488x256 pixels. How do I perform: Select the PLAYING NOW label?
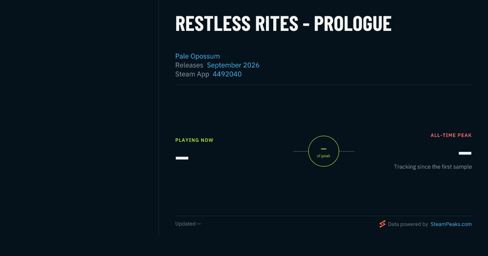tap(194, 140)
